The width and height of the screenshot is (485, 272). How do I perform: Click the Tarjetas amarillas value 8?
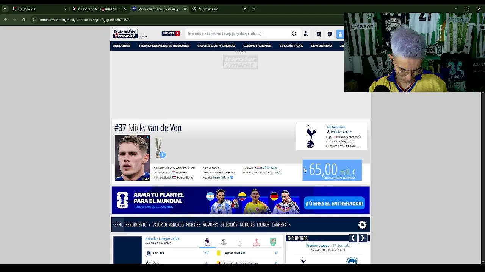coord(276,253)
